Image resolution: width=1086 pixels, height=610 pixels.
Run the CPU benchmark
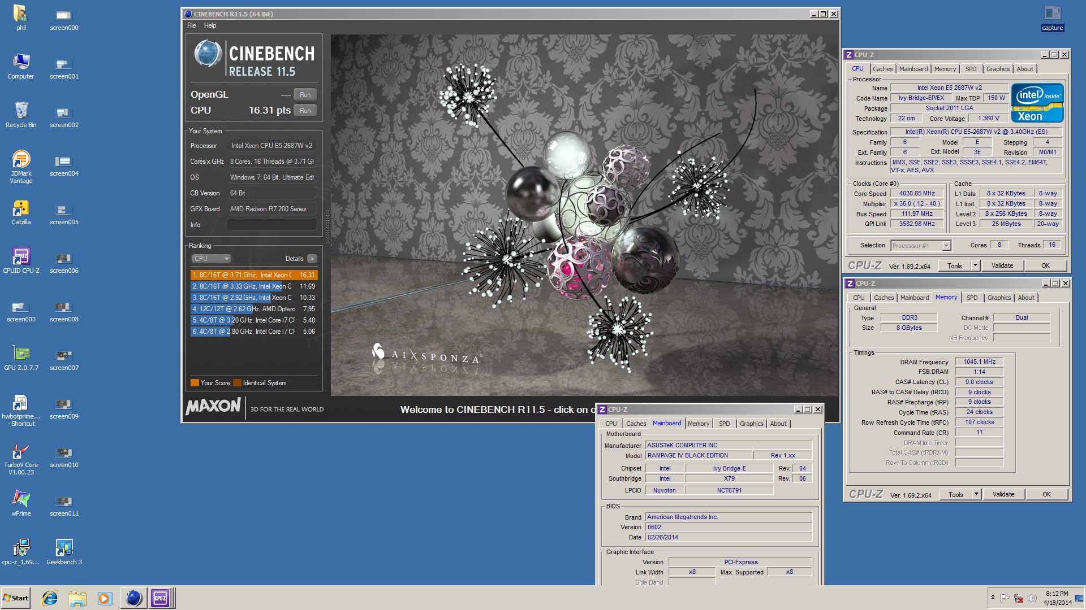click(x=305, y=111)
